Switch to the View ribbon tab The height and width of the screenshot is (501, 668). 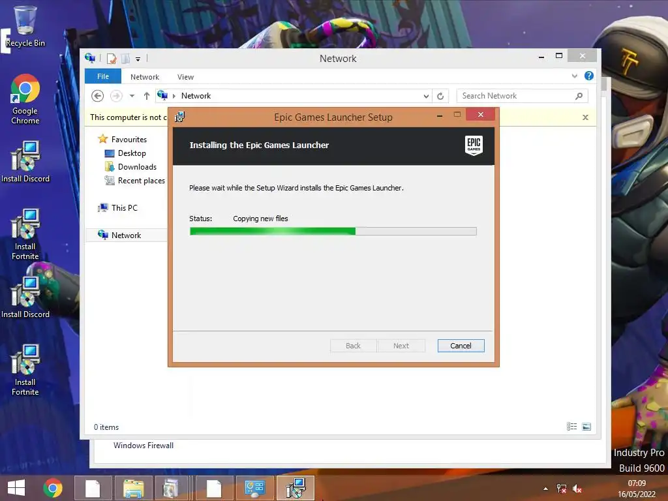pos(185,77)
